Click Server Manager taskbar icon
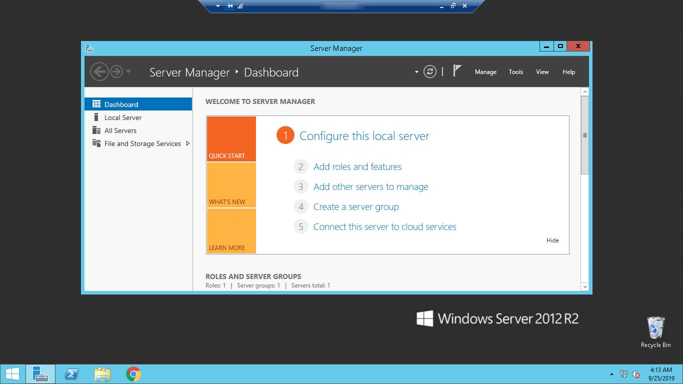This screenshot has width=683, height=384. click(x=40, y=374)
